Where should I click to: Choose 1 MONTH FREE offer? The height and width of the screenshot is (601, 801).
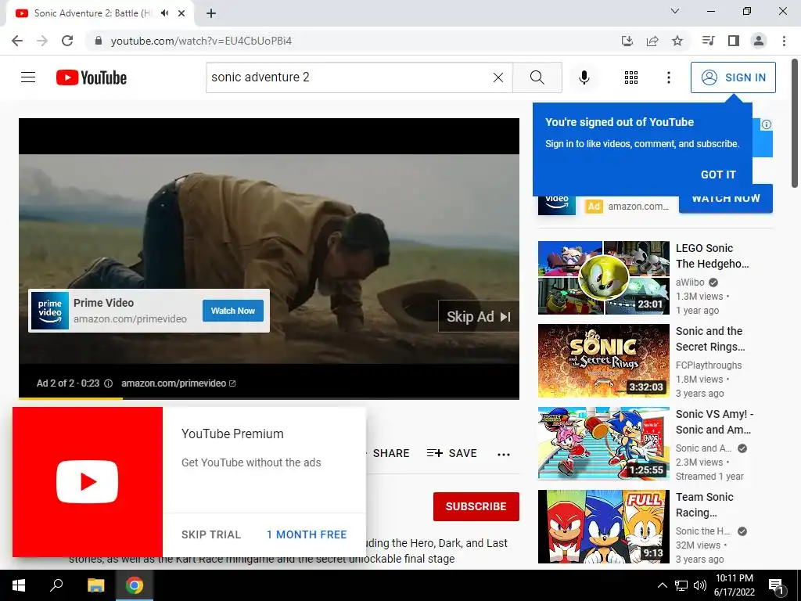point(307,534)
